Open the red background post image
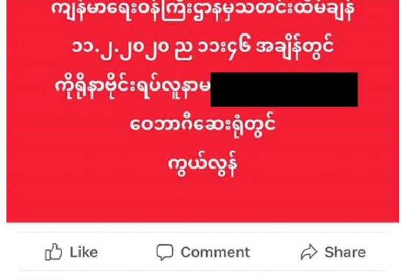The height and width of the screenshot is (280, 408). (203, 111)
